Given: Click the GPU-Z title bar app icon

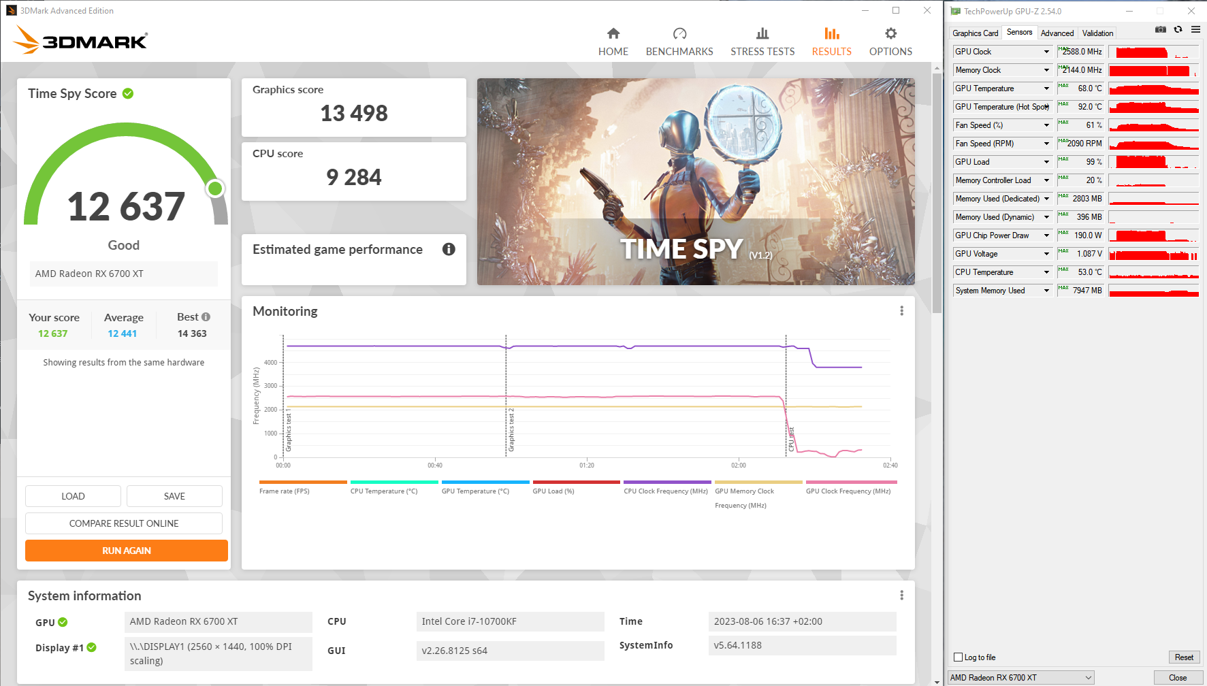Looking at the screenshot, I should [956, 11].
